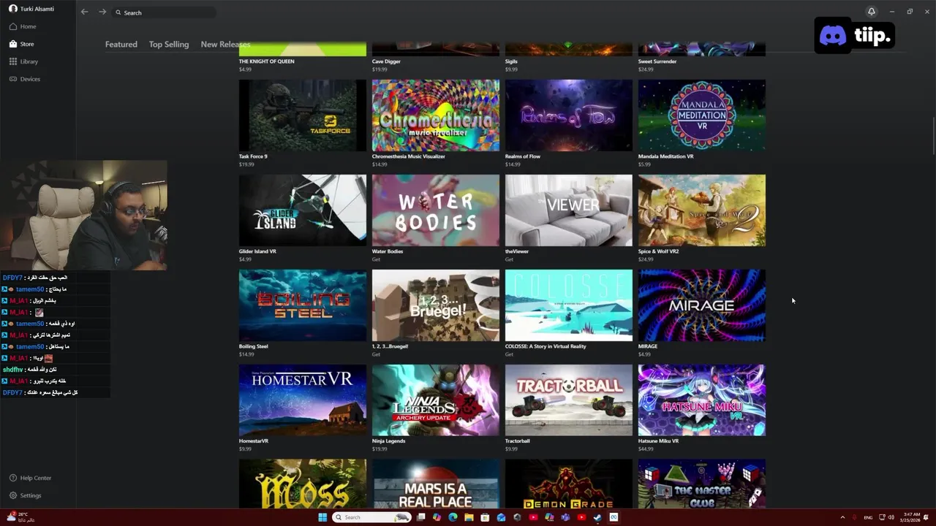
Task: Open the Spice & Wolf VR2 tile
Action: pyautogui.click(x=702, y=210)
